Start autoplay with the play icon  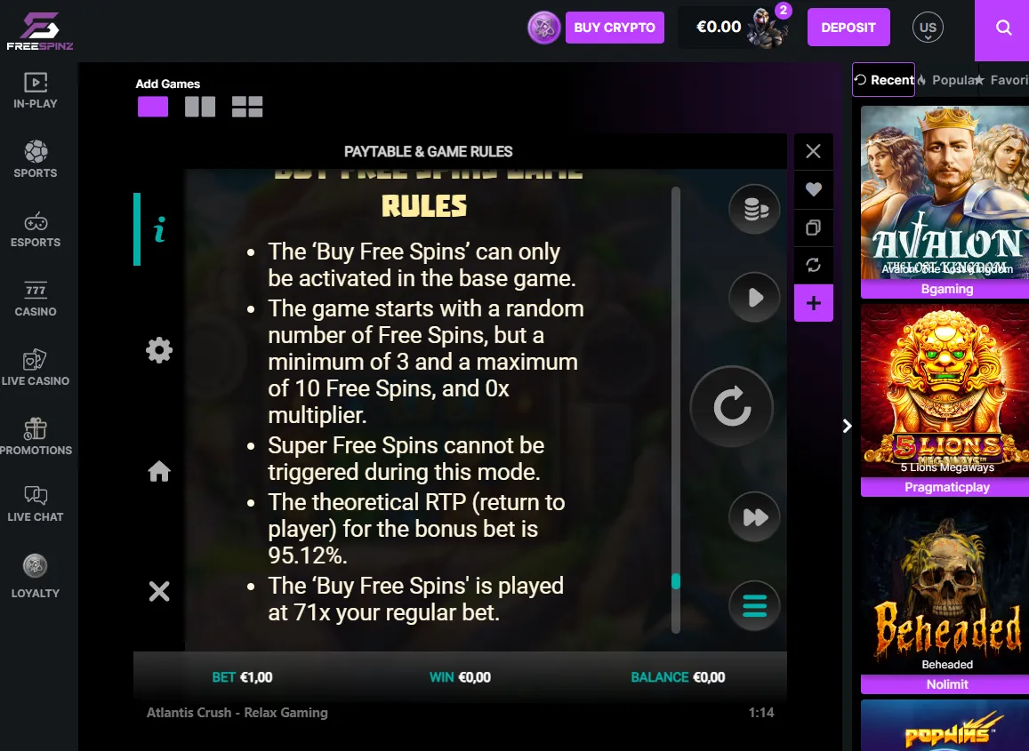click(x=755, y=297)
